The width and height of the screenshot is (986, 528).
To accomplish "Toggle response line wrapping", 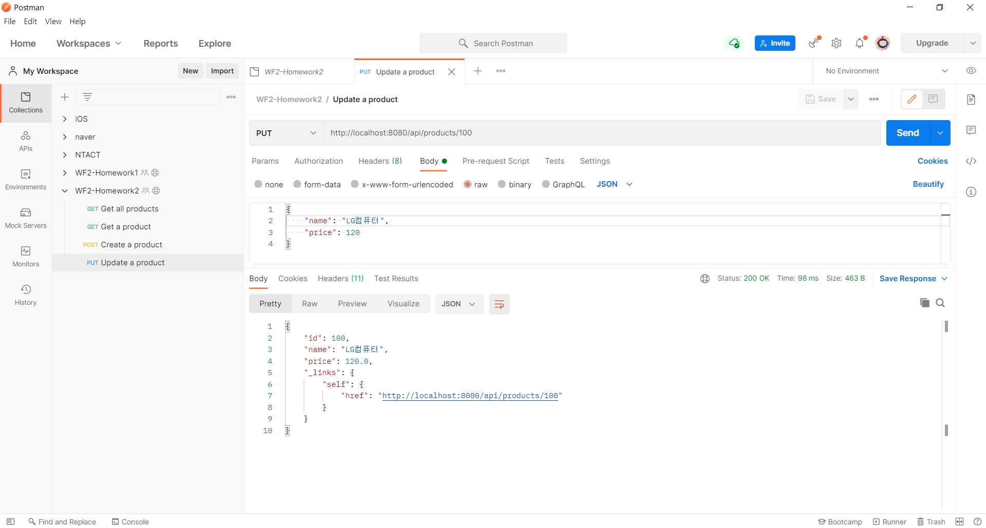I will click(x=499, y=304).
